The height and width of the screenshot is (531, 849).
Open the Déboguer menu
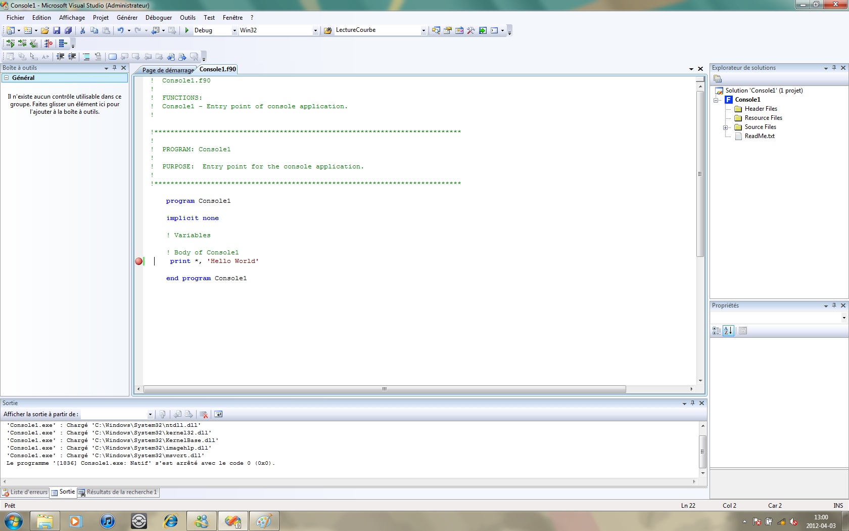(158, 18)
